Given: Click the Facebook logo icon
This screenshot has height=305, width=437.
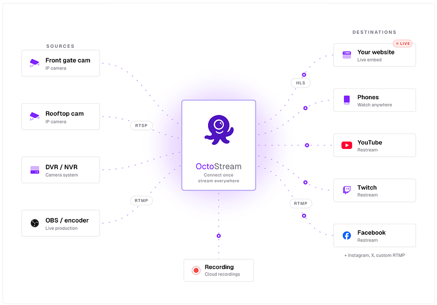Looking at the screenshot, I should coord(347,235).
